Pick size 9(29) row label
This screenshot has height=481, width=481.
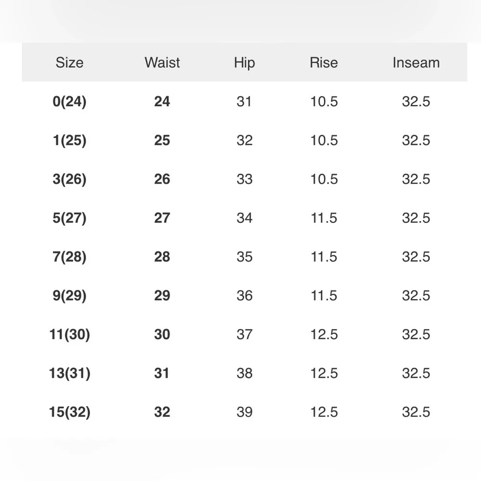[69, 296]
